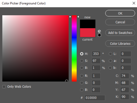Viewport: 137px width, 103px height.
Task: Close the Color Picker dialog
Action: 134,3
